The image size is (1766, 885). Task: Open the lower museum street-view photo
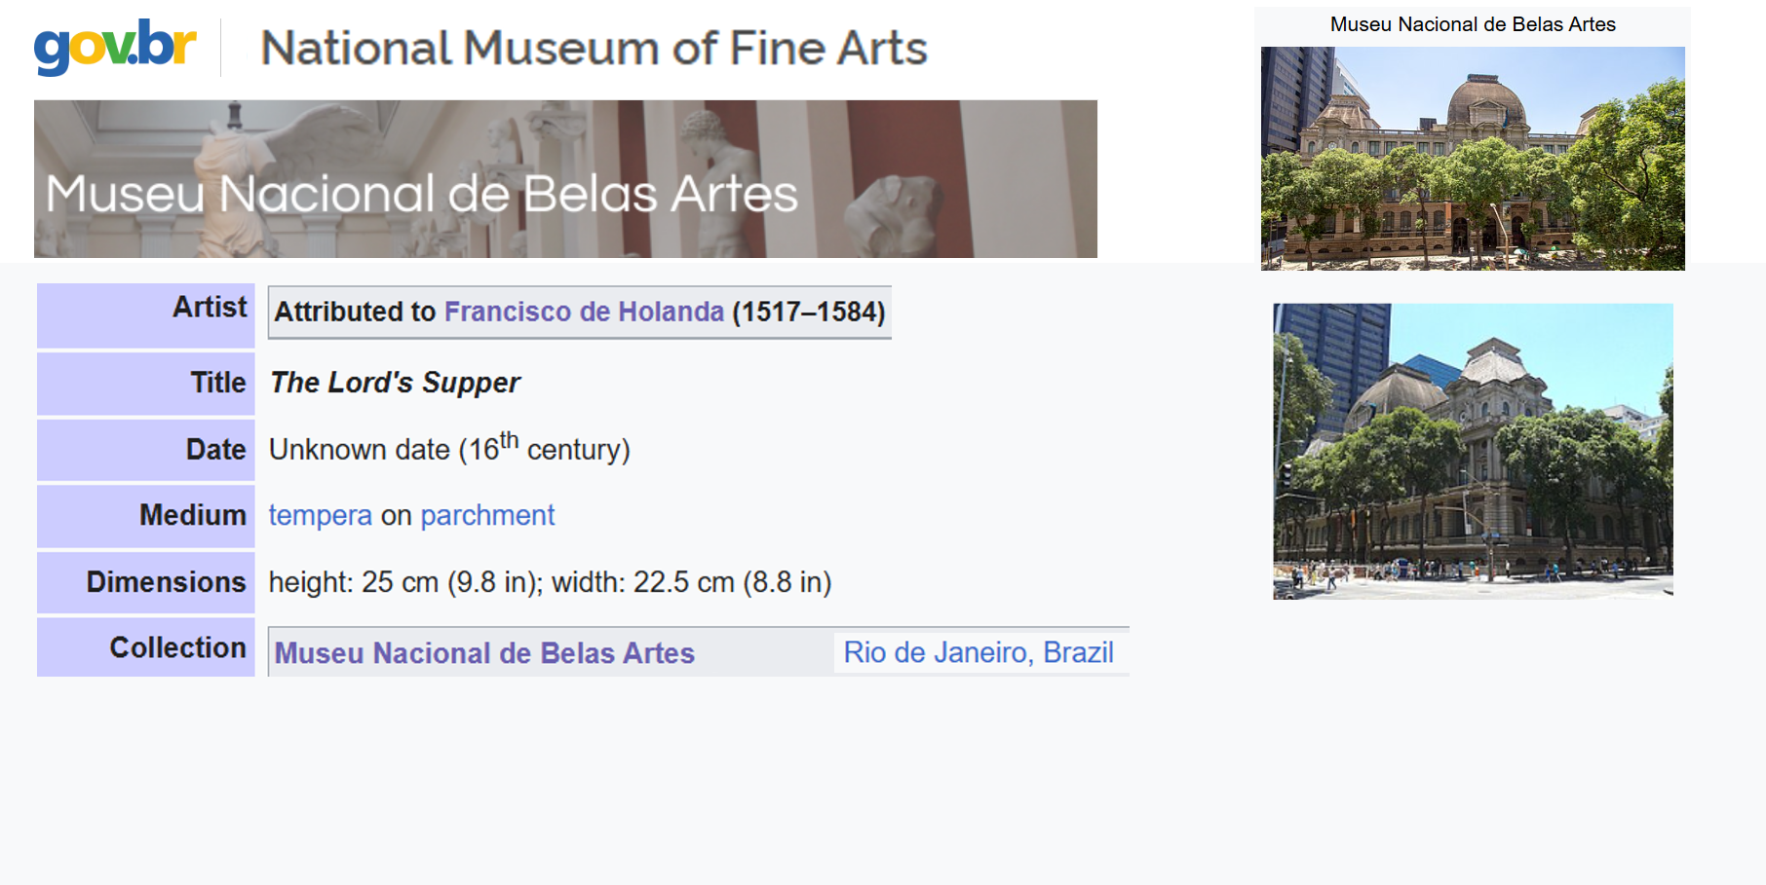(x=1472, y=451)
